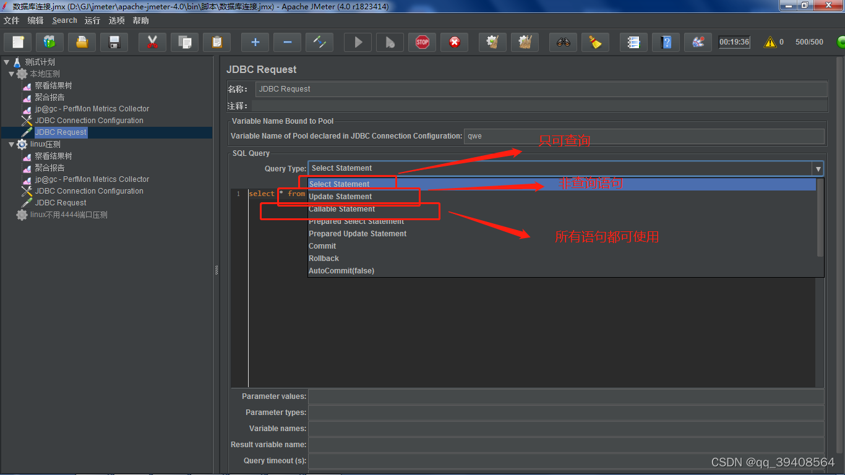The width and height of the screenshot is (845, 475).
Task: Open the 文件 menu
Action: [11, 20]
